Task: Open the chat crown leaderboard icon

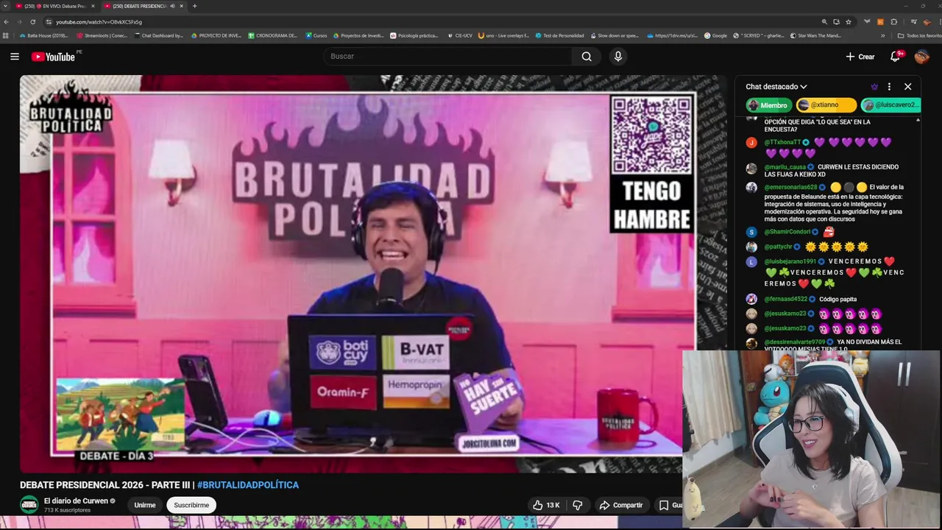Action: click(874, 87)
